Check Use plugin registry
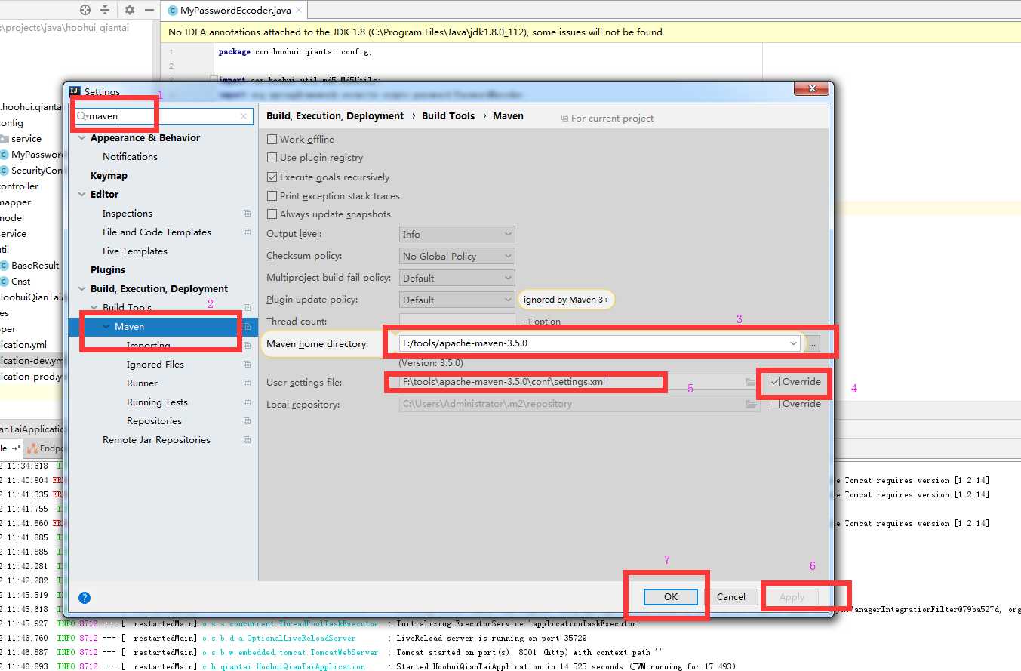Screen dimensions: 1021x671 [272, 158]
